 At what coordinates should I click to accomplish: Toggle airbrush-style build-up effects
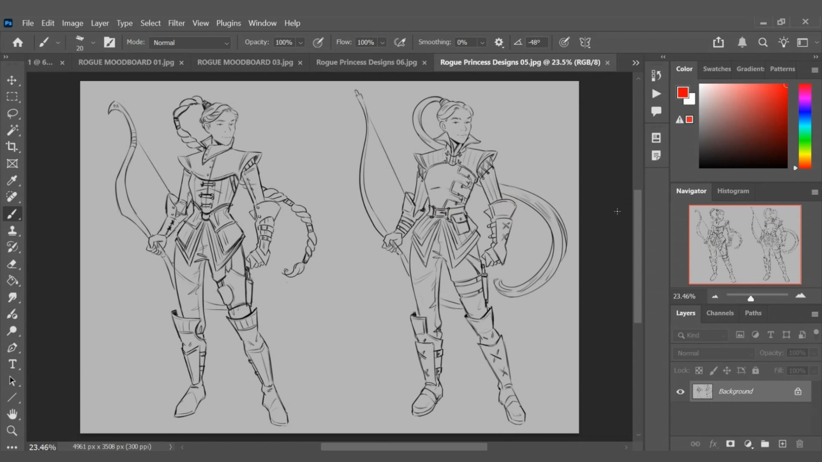pyautogui.click(x=399, y=42)
